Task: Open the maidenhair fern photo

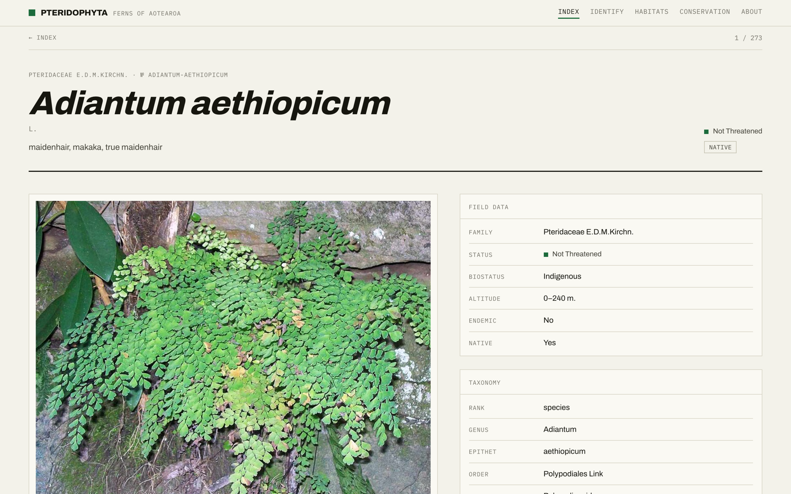Action: pyautogui.click(x=233, y=347)
